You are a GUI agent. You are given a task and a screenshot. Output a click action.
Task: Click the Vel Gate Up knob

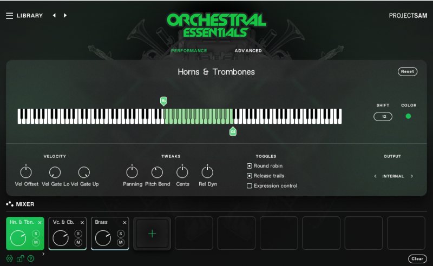click(x=84, y=172)
